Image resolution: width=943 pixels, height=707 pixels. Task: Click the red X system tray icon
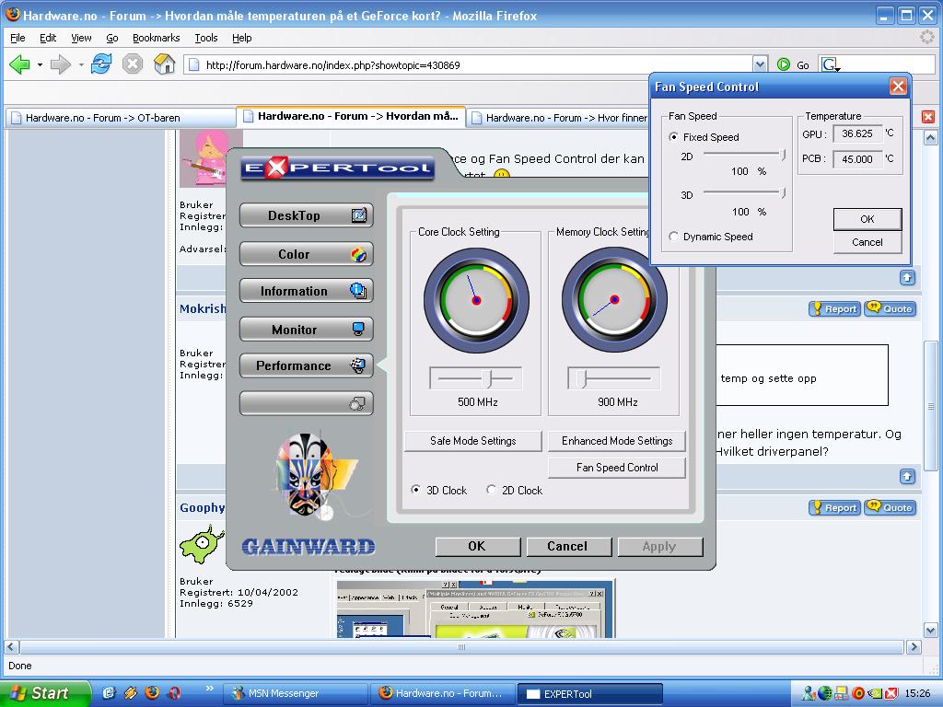(x=891, y=694)
